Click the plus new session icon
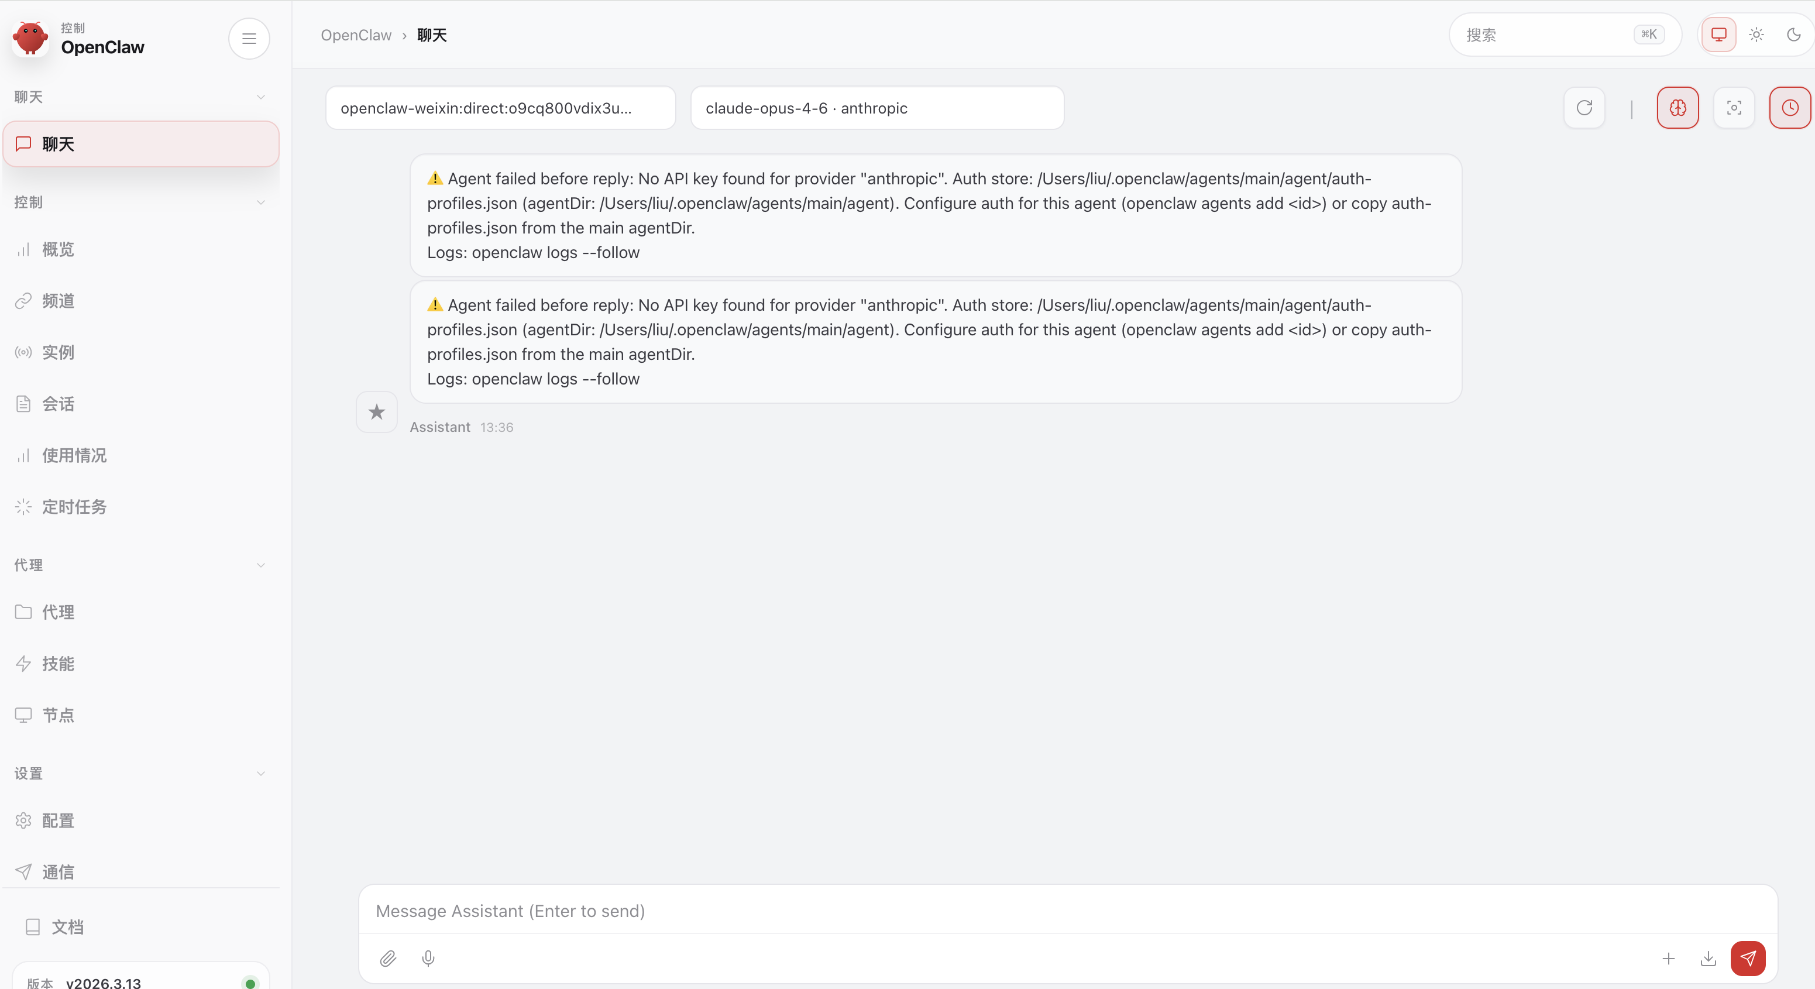The height and width of the screenshot is (989, 1815). tap(1668, 958)
